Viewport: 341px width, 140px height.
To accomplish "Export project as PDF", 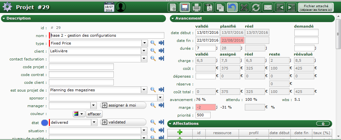I will click(208, 7).
